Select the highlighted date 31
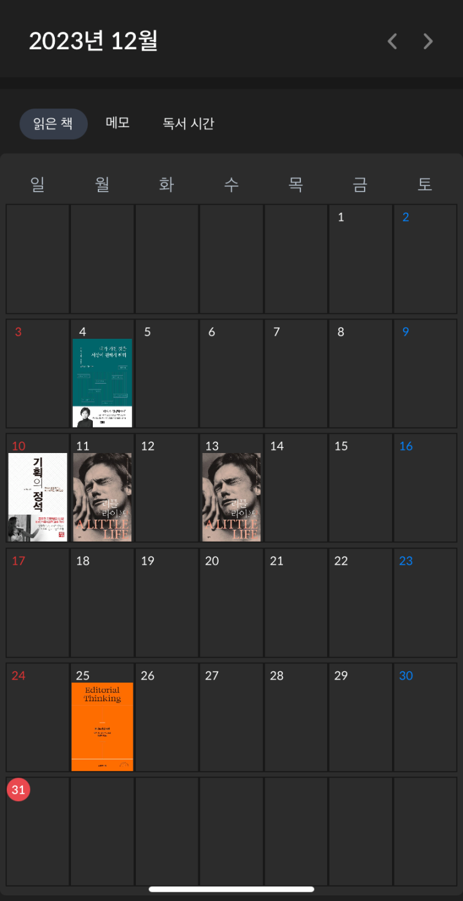 click(19, 790)
